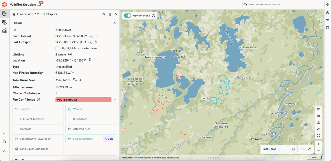Open the user profile icon in sidebar
The width and height of the screenshot is (331, 161).
(x=5, y=150)
